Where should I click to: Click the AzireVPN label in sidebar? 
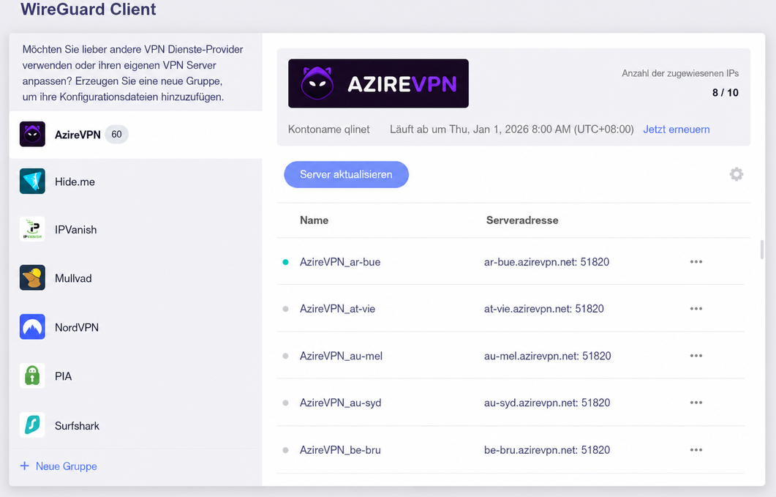coord(78,135)
